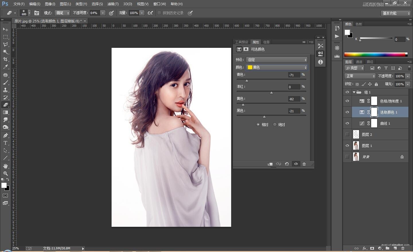
Task: Clip adjustment to layer below icon
Action: [x=270, y=164]
